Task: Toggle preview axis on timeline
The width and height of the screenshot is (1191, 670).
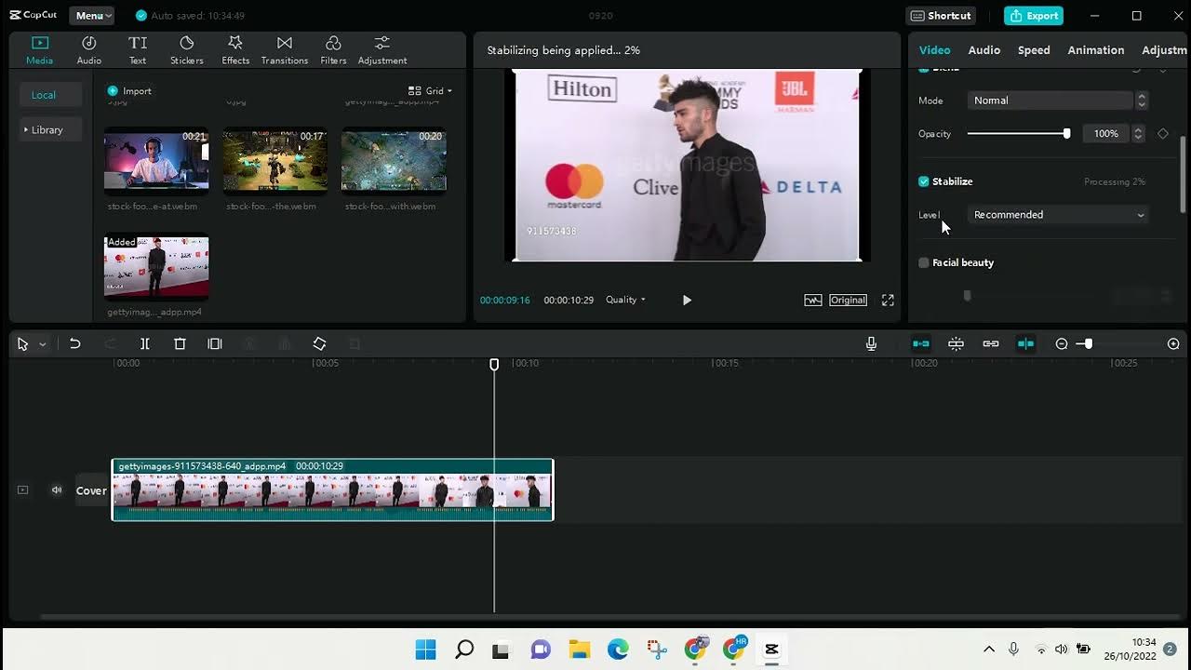Action: pyautogui.click(x=1025, y=344)
